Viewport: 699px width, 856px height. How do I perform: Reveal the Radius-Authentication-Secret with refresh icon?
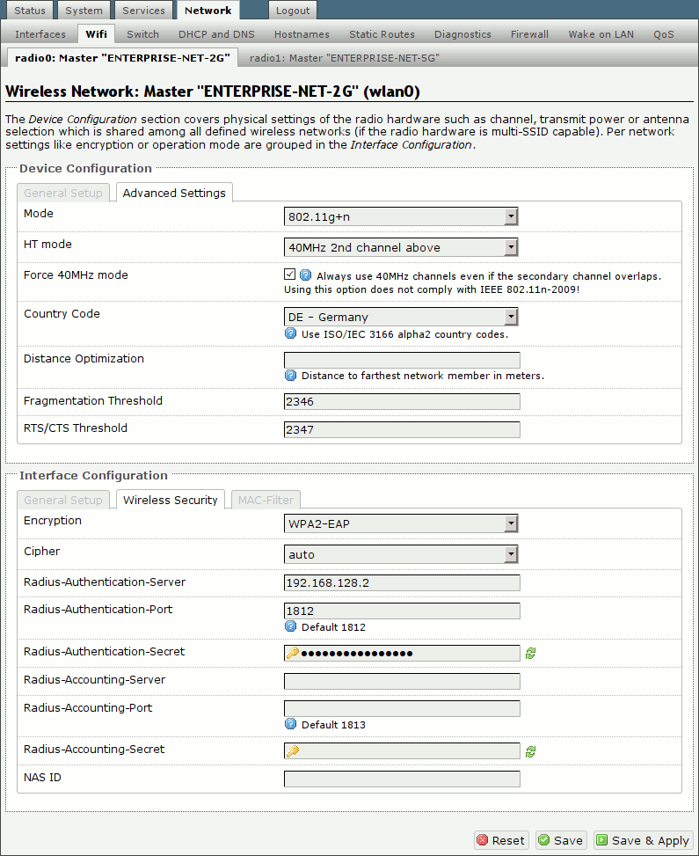point(530,653)
